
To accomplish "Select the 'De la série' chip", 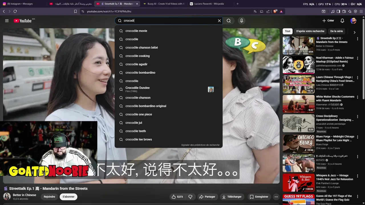I will pos(336,31).
